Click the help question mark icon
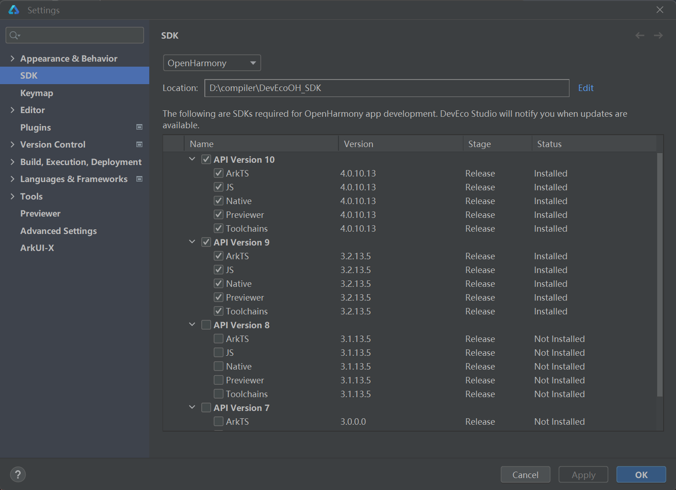The width and height of the screenshot is (676, 490). pyautogui.click(x=18, y=474)
